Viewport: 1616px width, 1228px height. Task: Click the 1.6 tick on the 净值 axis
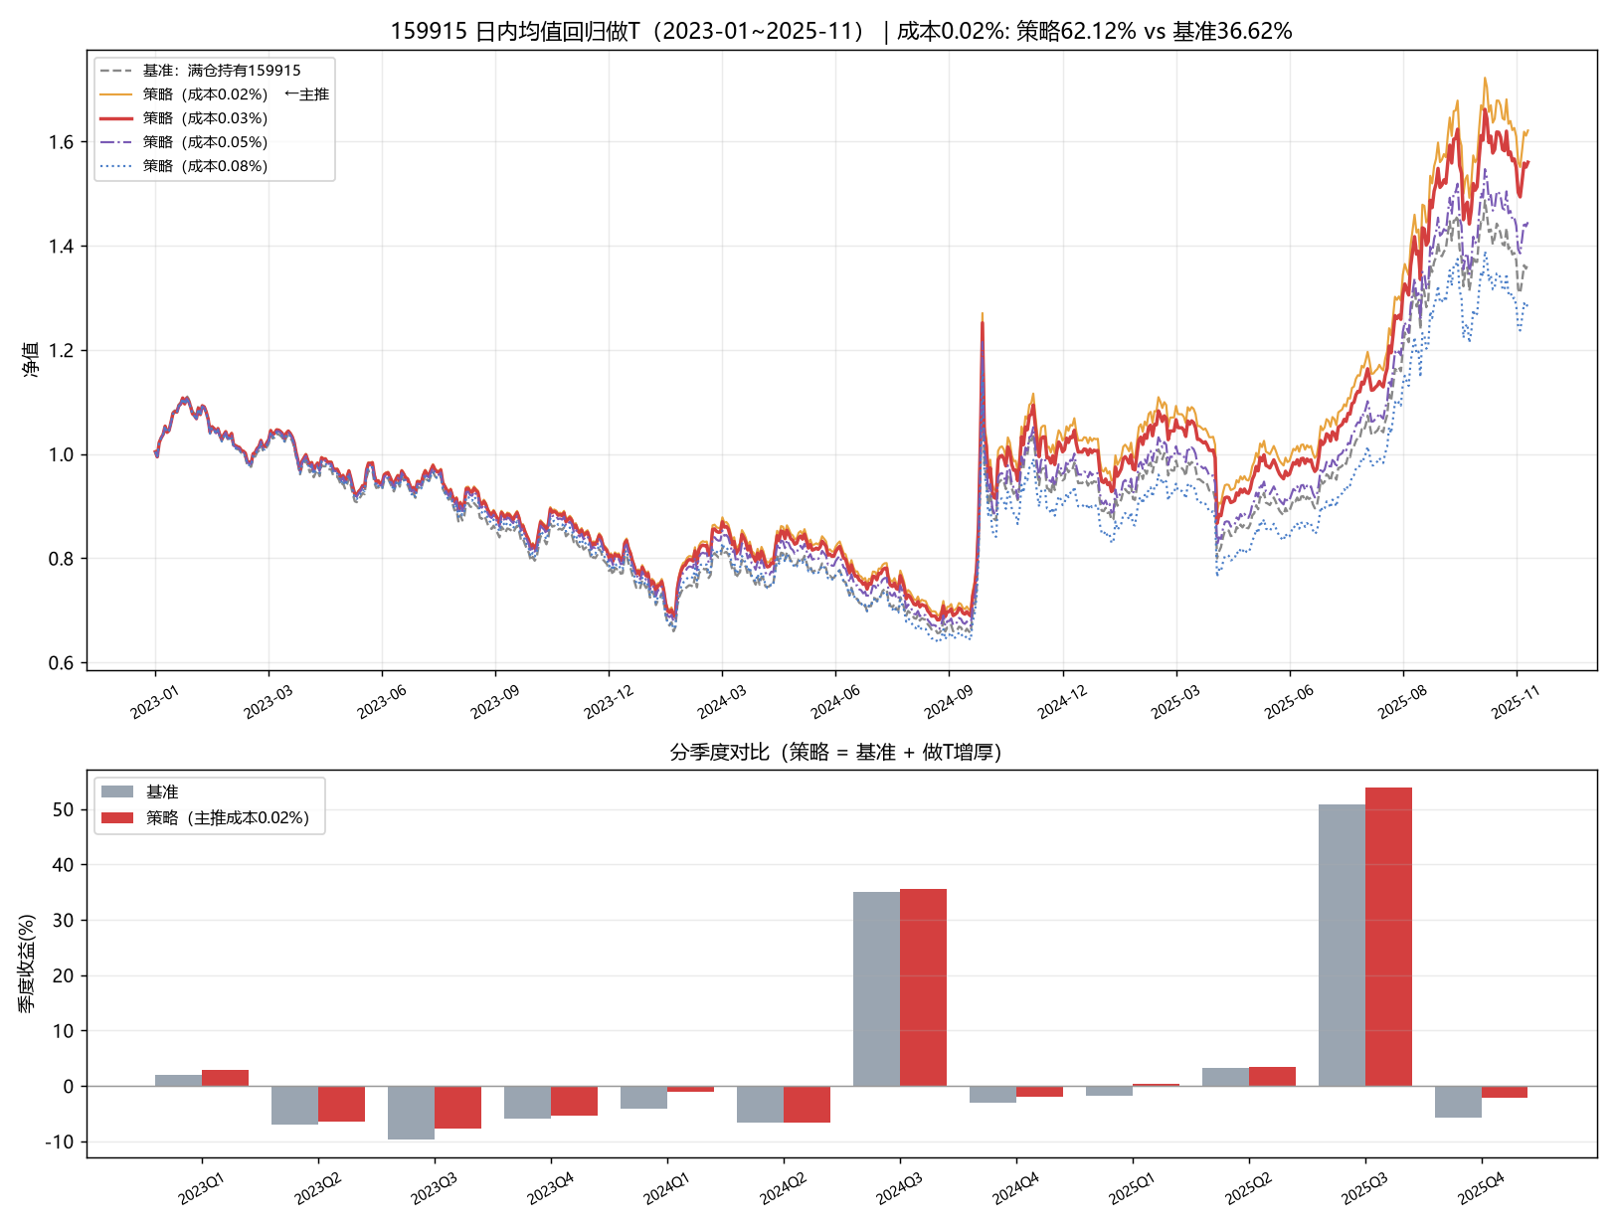61,142
